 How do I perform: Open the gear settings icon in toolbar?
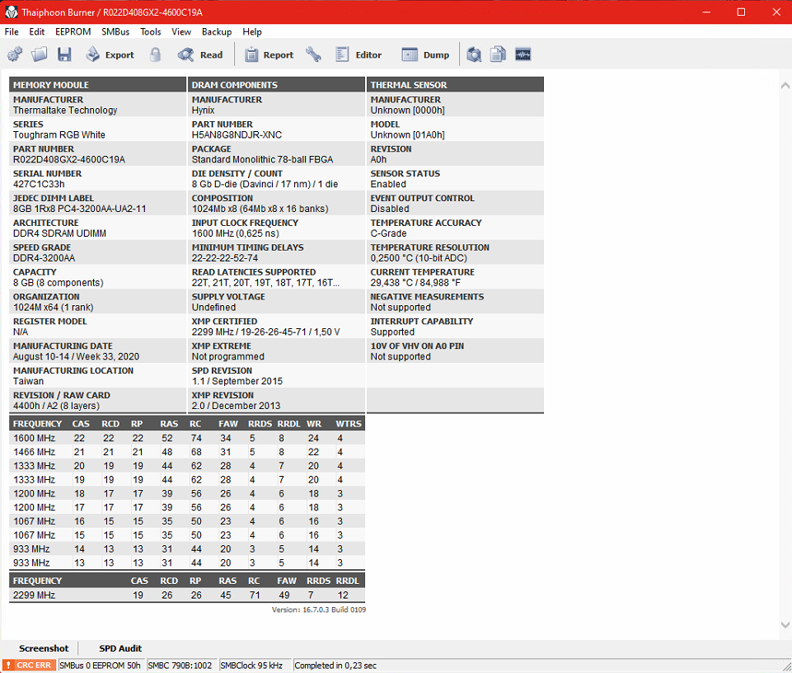(15, 54)
